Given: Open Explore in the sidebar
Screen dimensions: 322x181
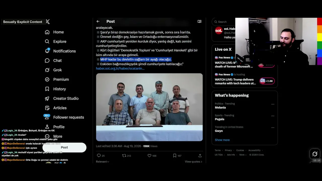Looking at the screenshot, I should tap(56, 41).
